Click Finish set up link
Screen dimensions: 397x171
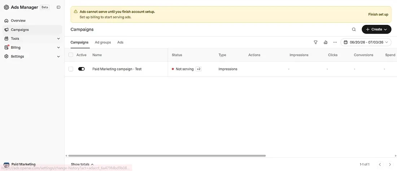(378, 14)
